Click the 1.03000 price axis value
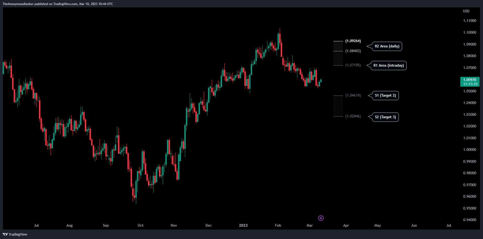Image resolution: width=483 pixels, height=239 pixels. click(x=470, y=114)
